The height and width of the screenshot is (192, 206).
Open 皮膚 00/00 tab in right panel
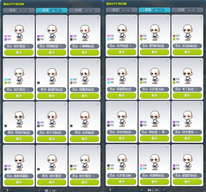pos(187,10)
